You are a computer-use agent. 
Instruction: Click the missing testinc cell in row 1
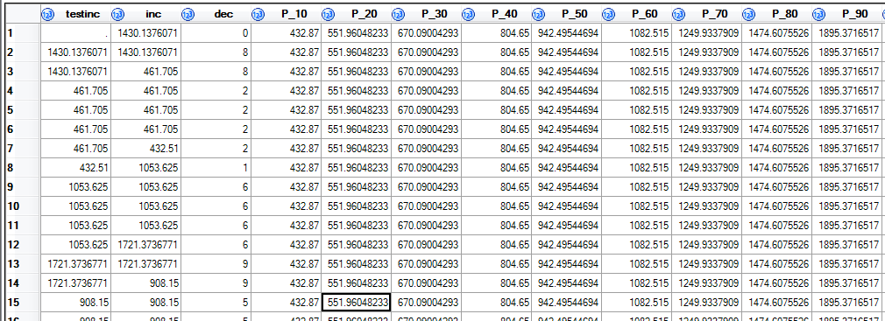pyautogui.click(x=75, y=33)
